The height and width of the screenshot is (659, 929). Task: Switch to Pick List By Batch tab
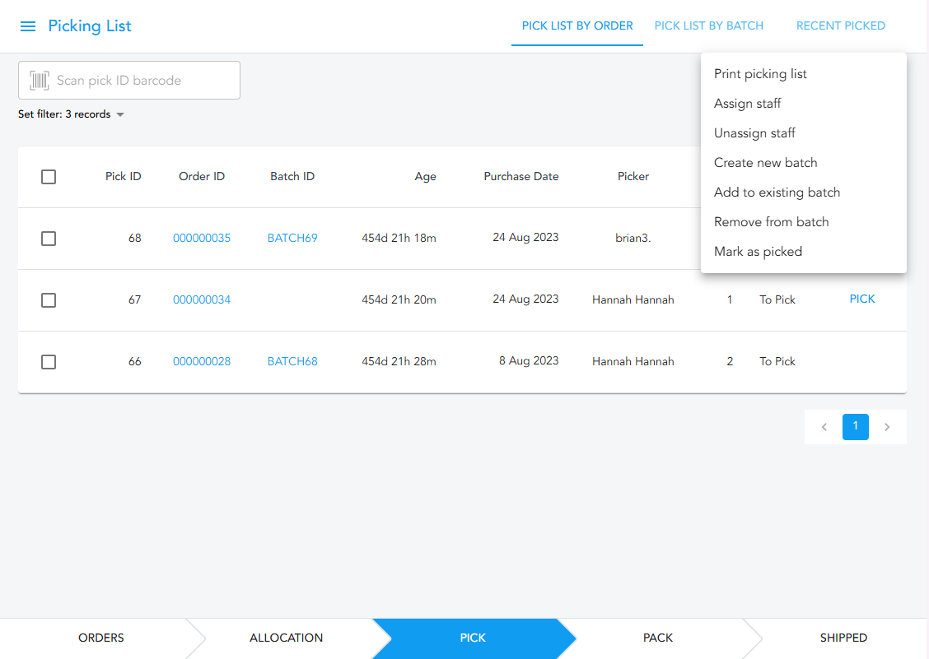tap(708, 26)
